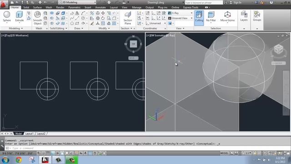Viewport: 291px width, 164px height.
Task: Switch to the Surface ribbon tab
Action: coord(37,7)
